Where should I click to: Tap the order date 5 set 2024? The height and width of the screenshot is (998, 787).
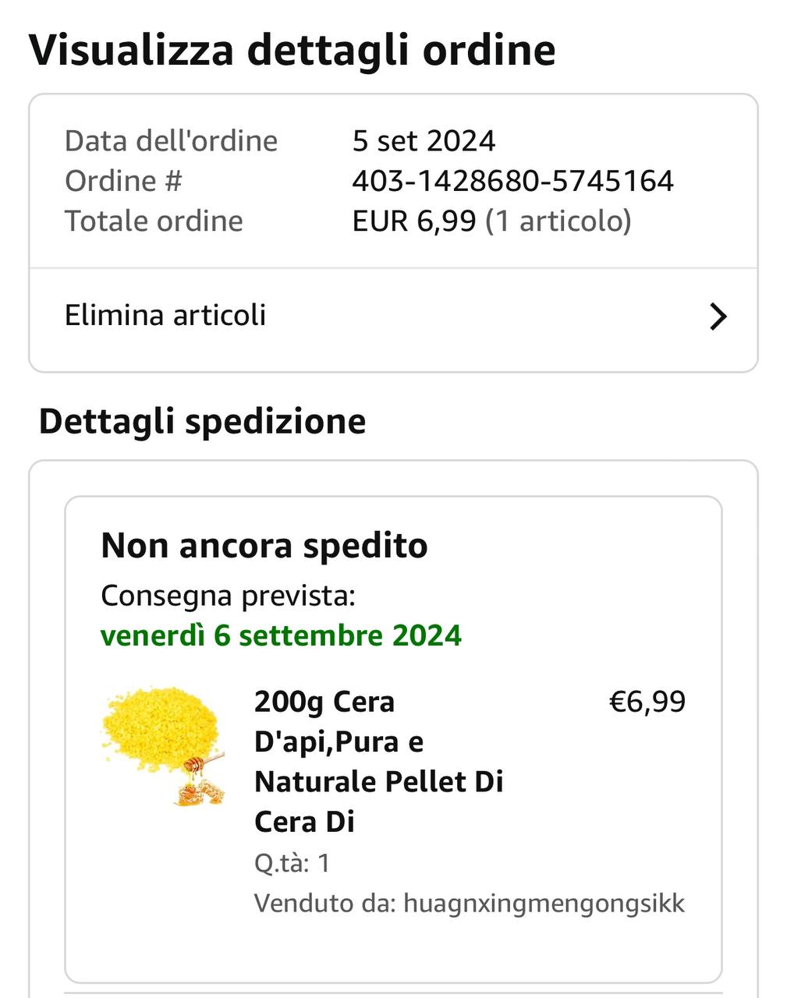coord(424,141)
